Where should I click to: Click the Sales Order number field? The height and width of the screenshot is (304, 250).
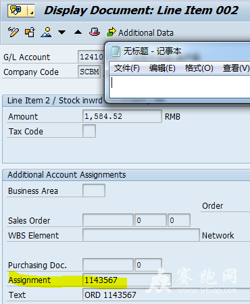pyautogui.click(x=108, y=220)
